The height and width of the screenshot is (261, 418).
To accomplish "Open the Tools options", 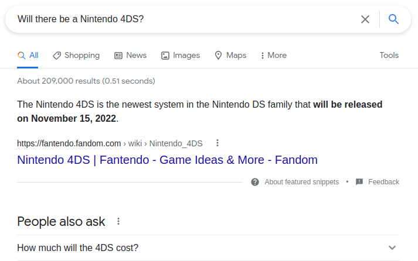I will click(389, 56).
